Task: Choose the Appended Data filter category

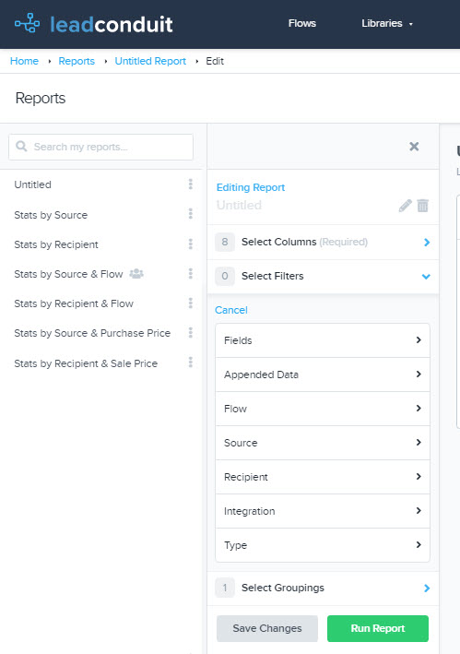Action: point(323,375)
